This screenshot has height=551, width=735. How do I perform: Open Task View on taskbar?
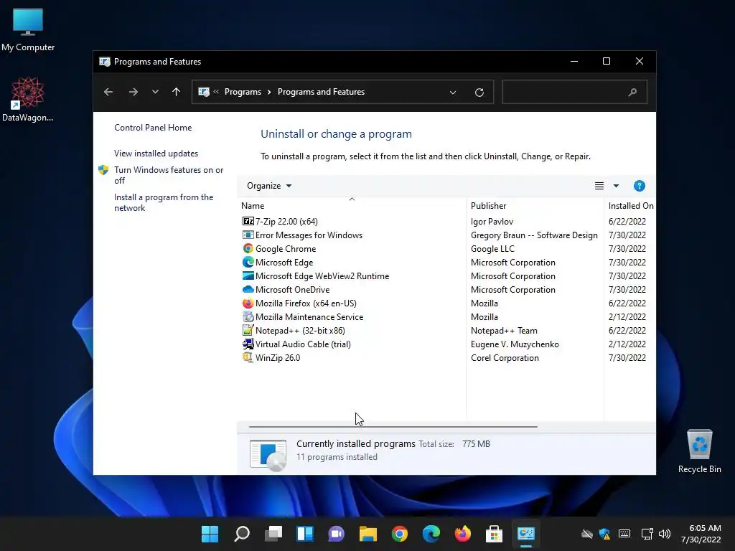pos(273,534)
